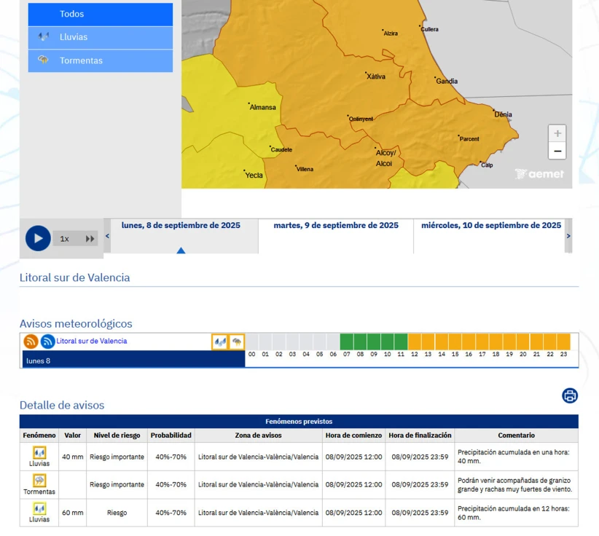Screen dimensions: 599x536
Task: Click the Fenómenos previstos table title
Action: (x=299, y=422)
